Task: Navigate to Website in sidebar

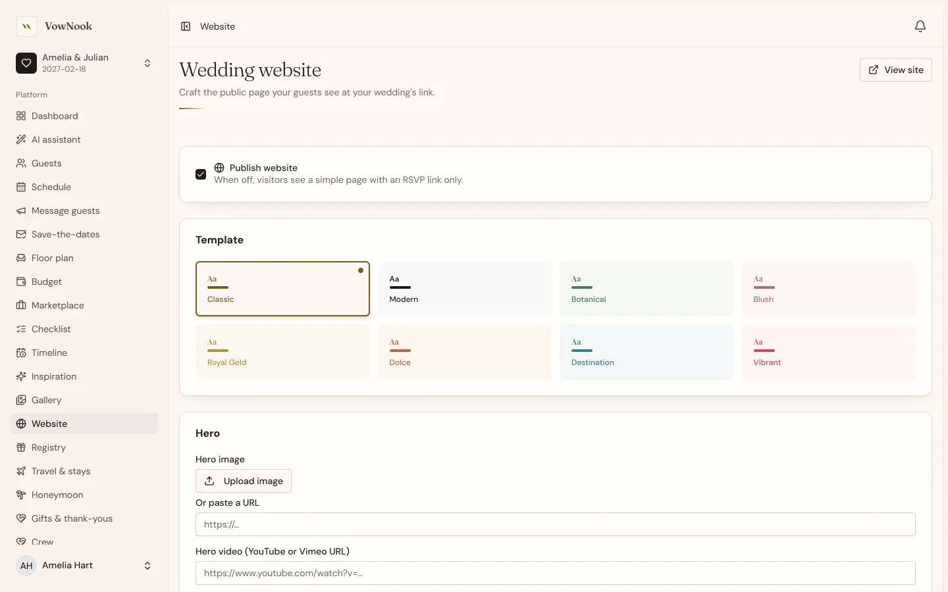Action: click(x=84, y=424)
